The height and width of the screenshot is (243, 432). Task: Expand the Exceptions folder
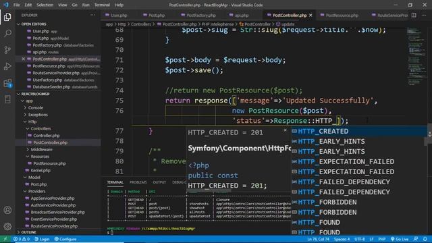(38, 115)
